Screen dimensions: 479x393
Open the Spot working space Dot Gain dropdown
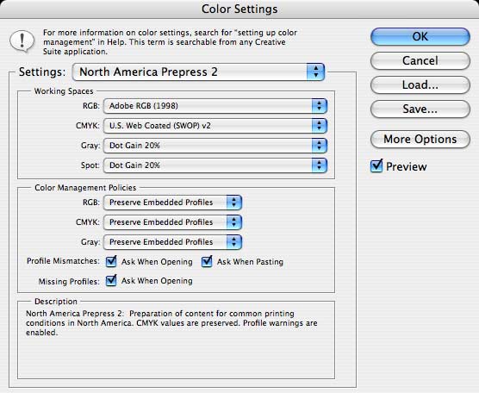pos(215,165)
